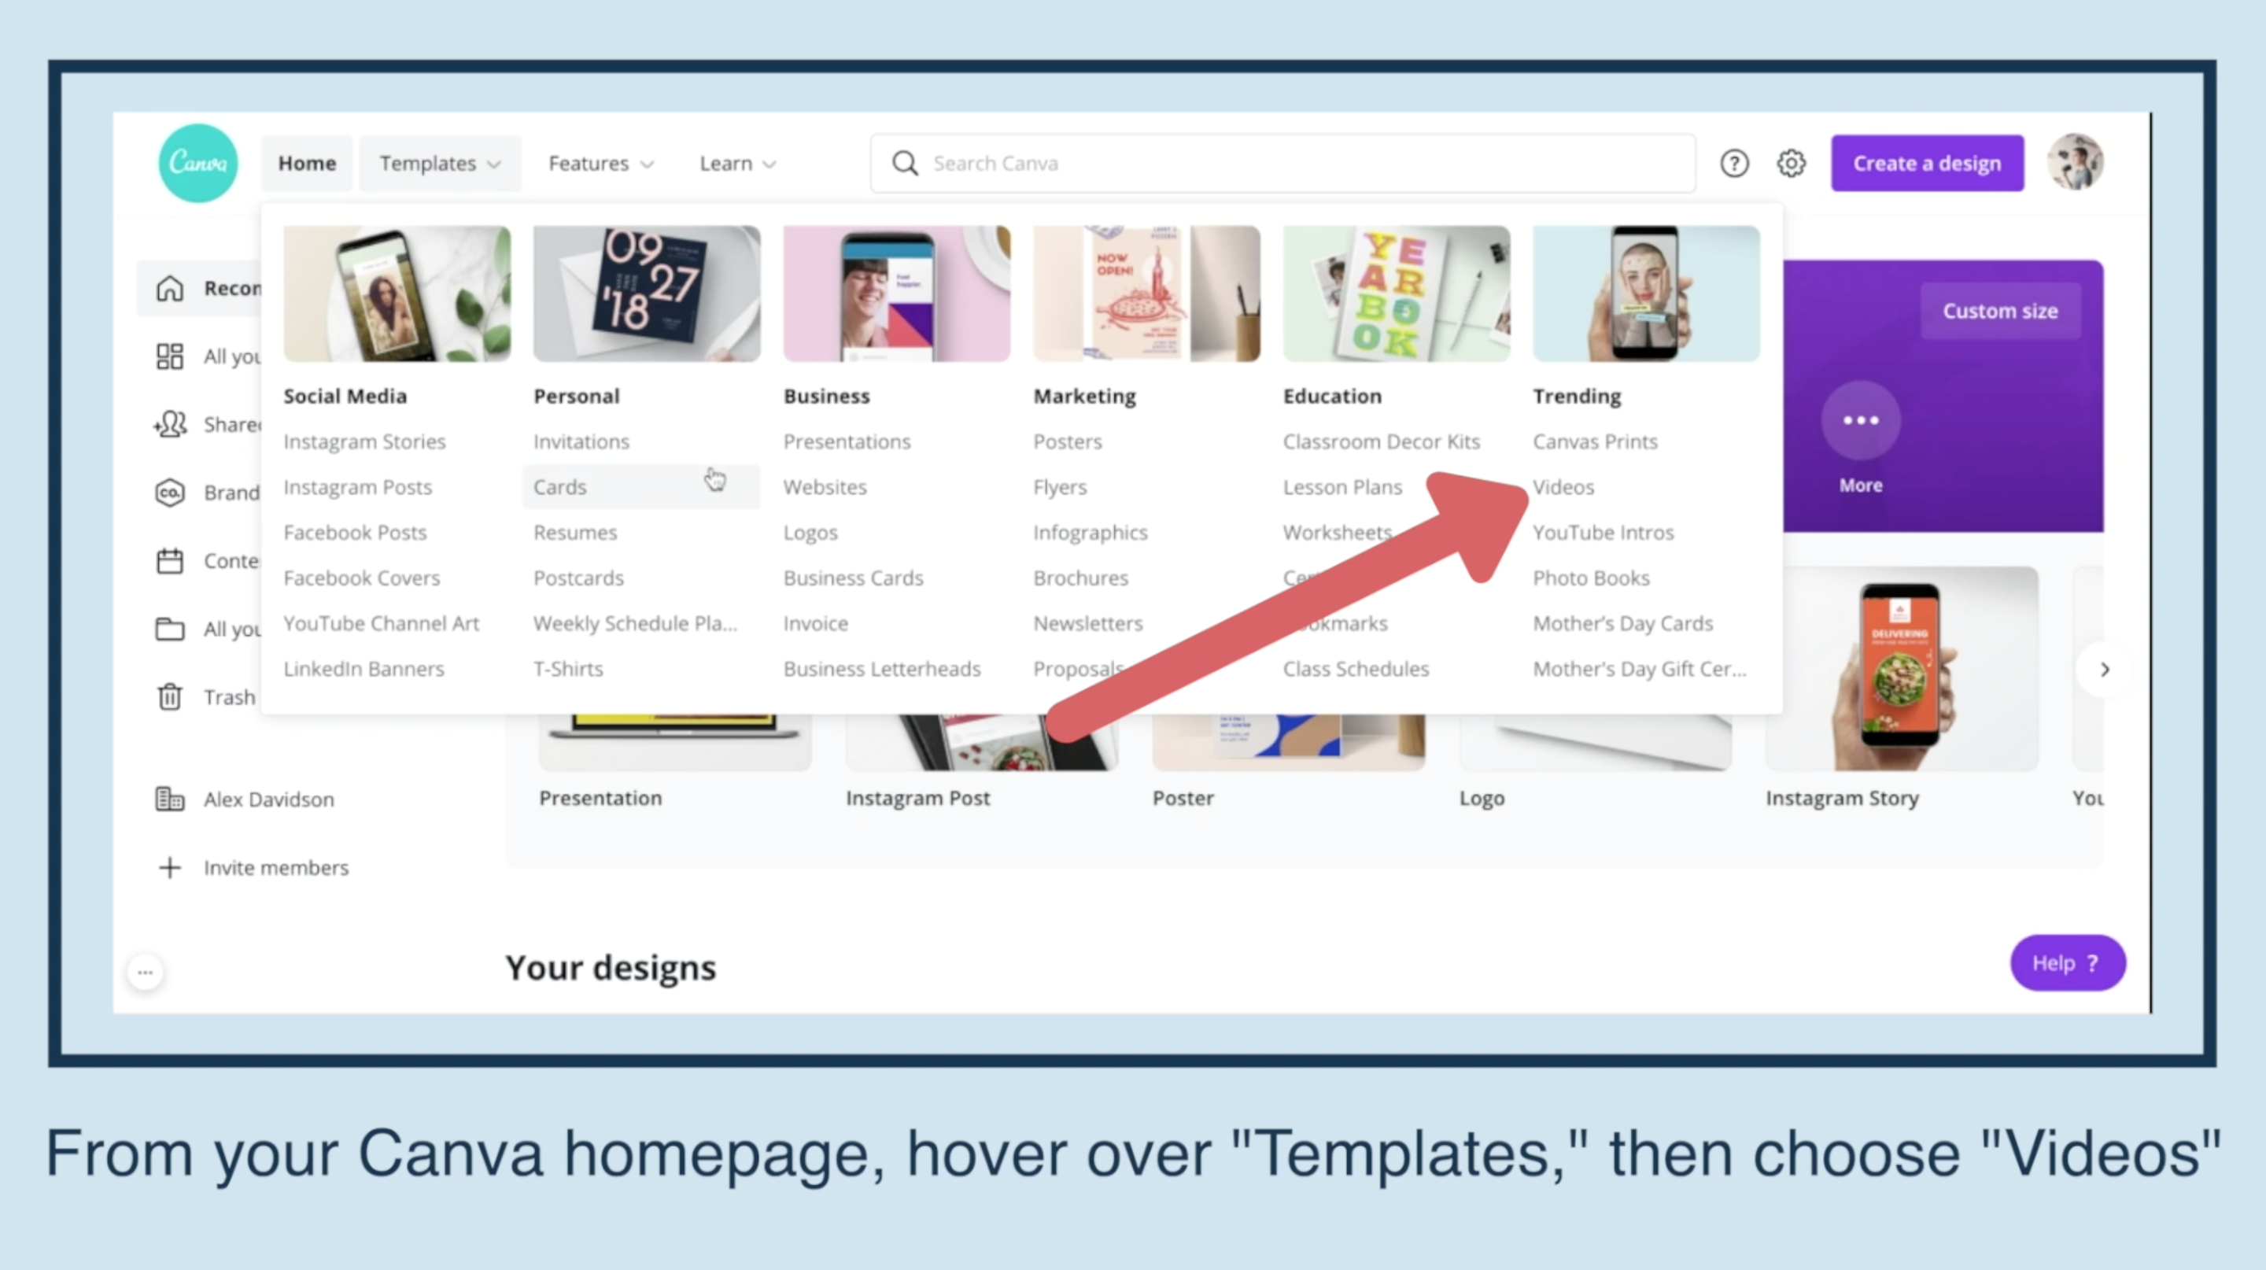Click the Presentation template thumbnail
Viewport: 2266px width, 1270px height.
pyautogui.click(x=674, y=732)
